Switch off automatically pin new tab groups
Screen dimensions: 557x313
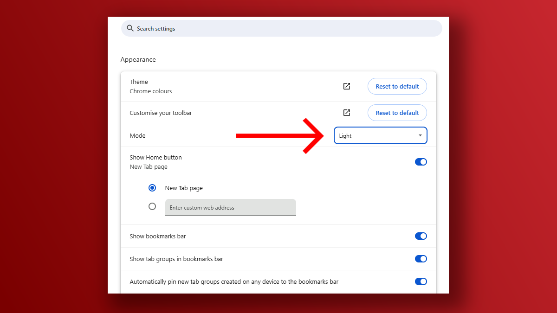421,281
